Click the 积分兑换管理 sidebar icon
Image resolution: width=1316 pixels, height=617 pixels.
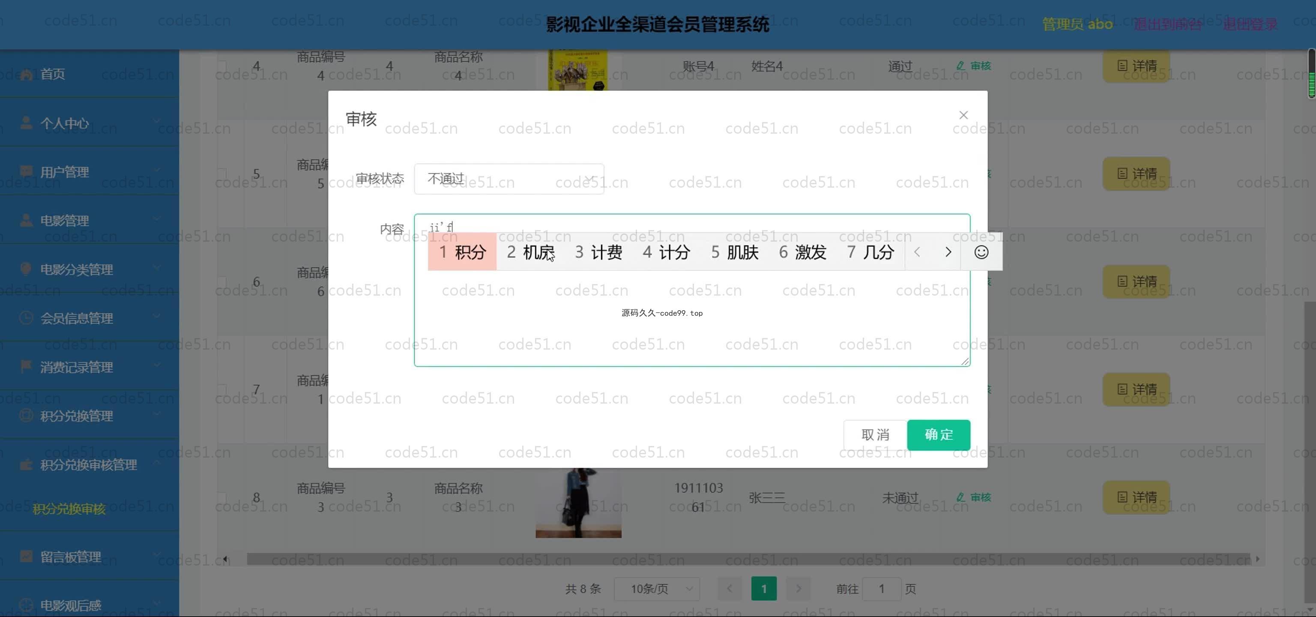click(x=26, y=415)
